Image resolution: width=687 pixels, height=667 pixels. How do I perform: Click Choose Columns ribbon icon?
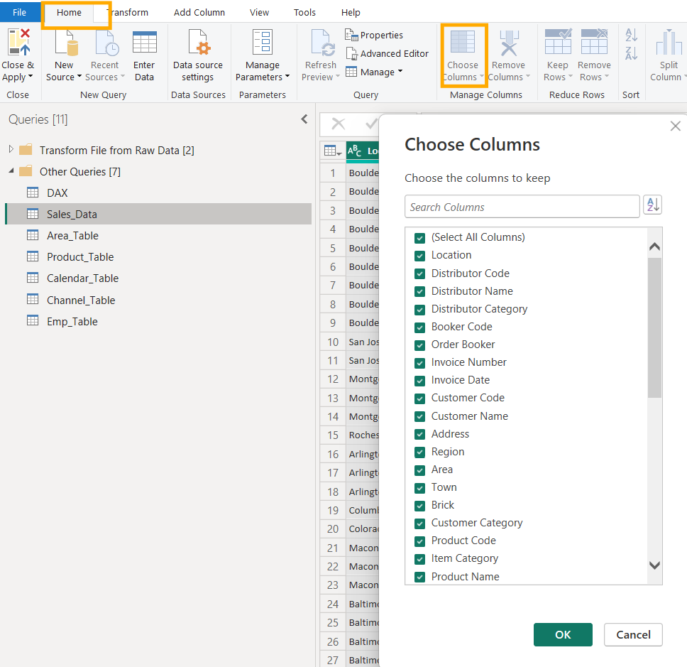pyautogui.click(x=463, y=43)
